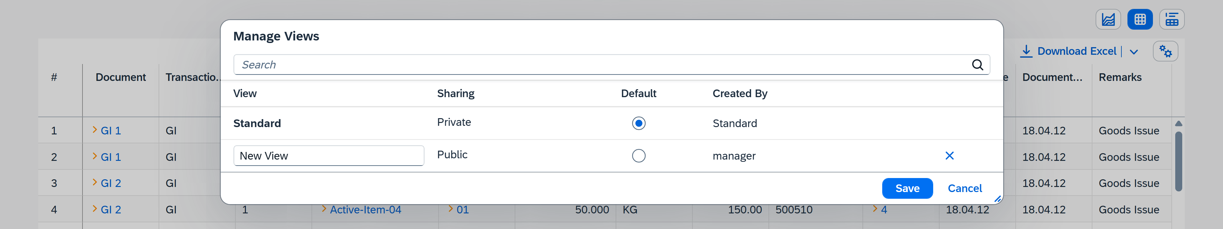Save the view changes
Viewport: 1223px width, 229px height.
click(x=907, y=188)
